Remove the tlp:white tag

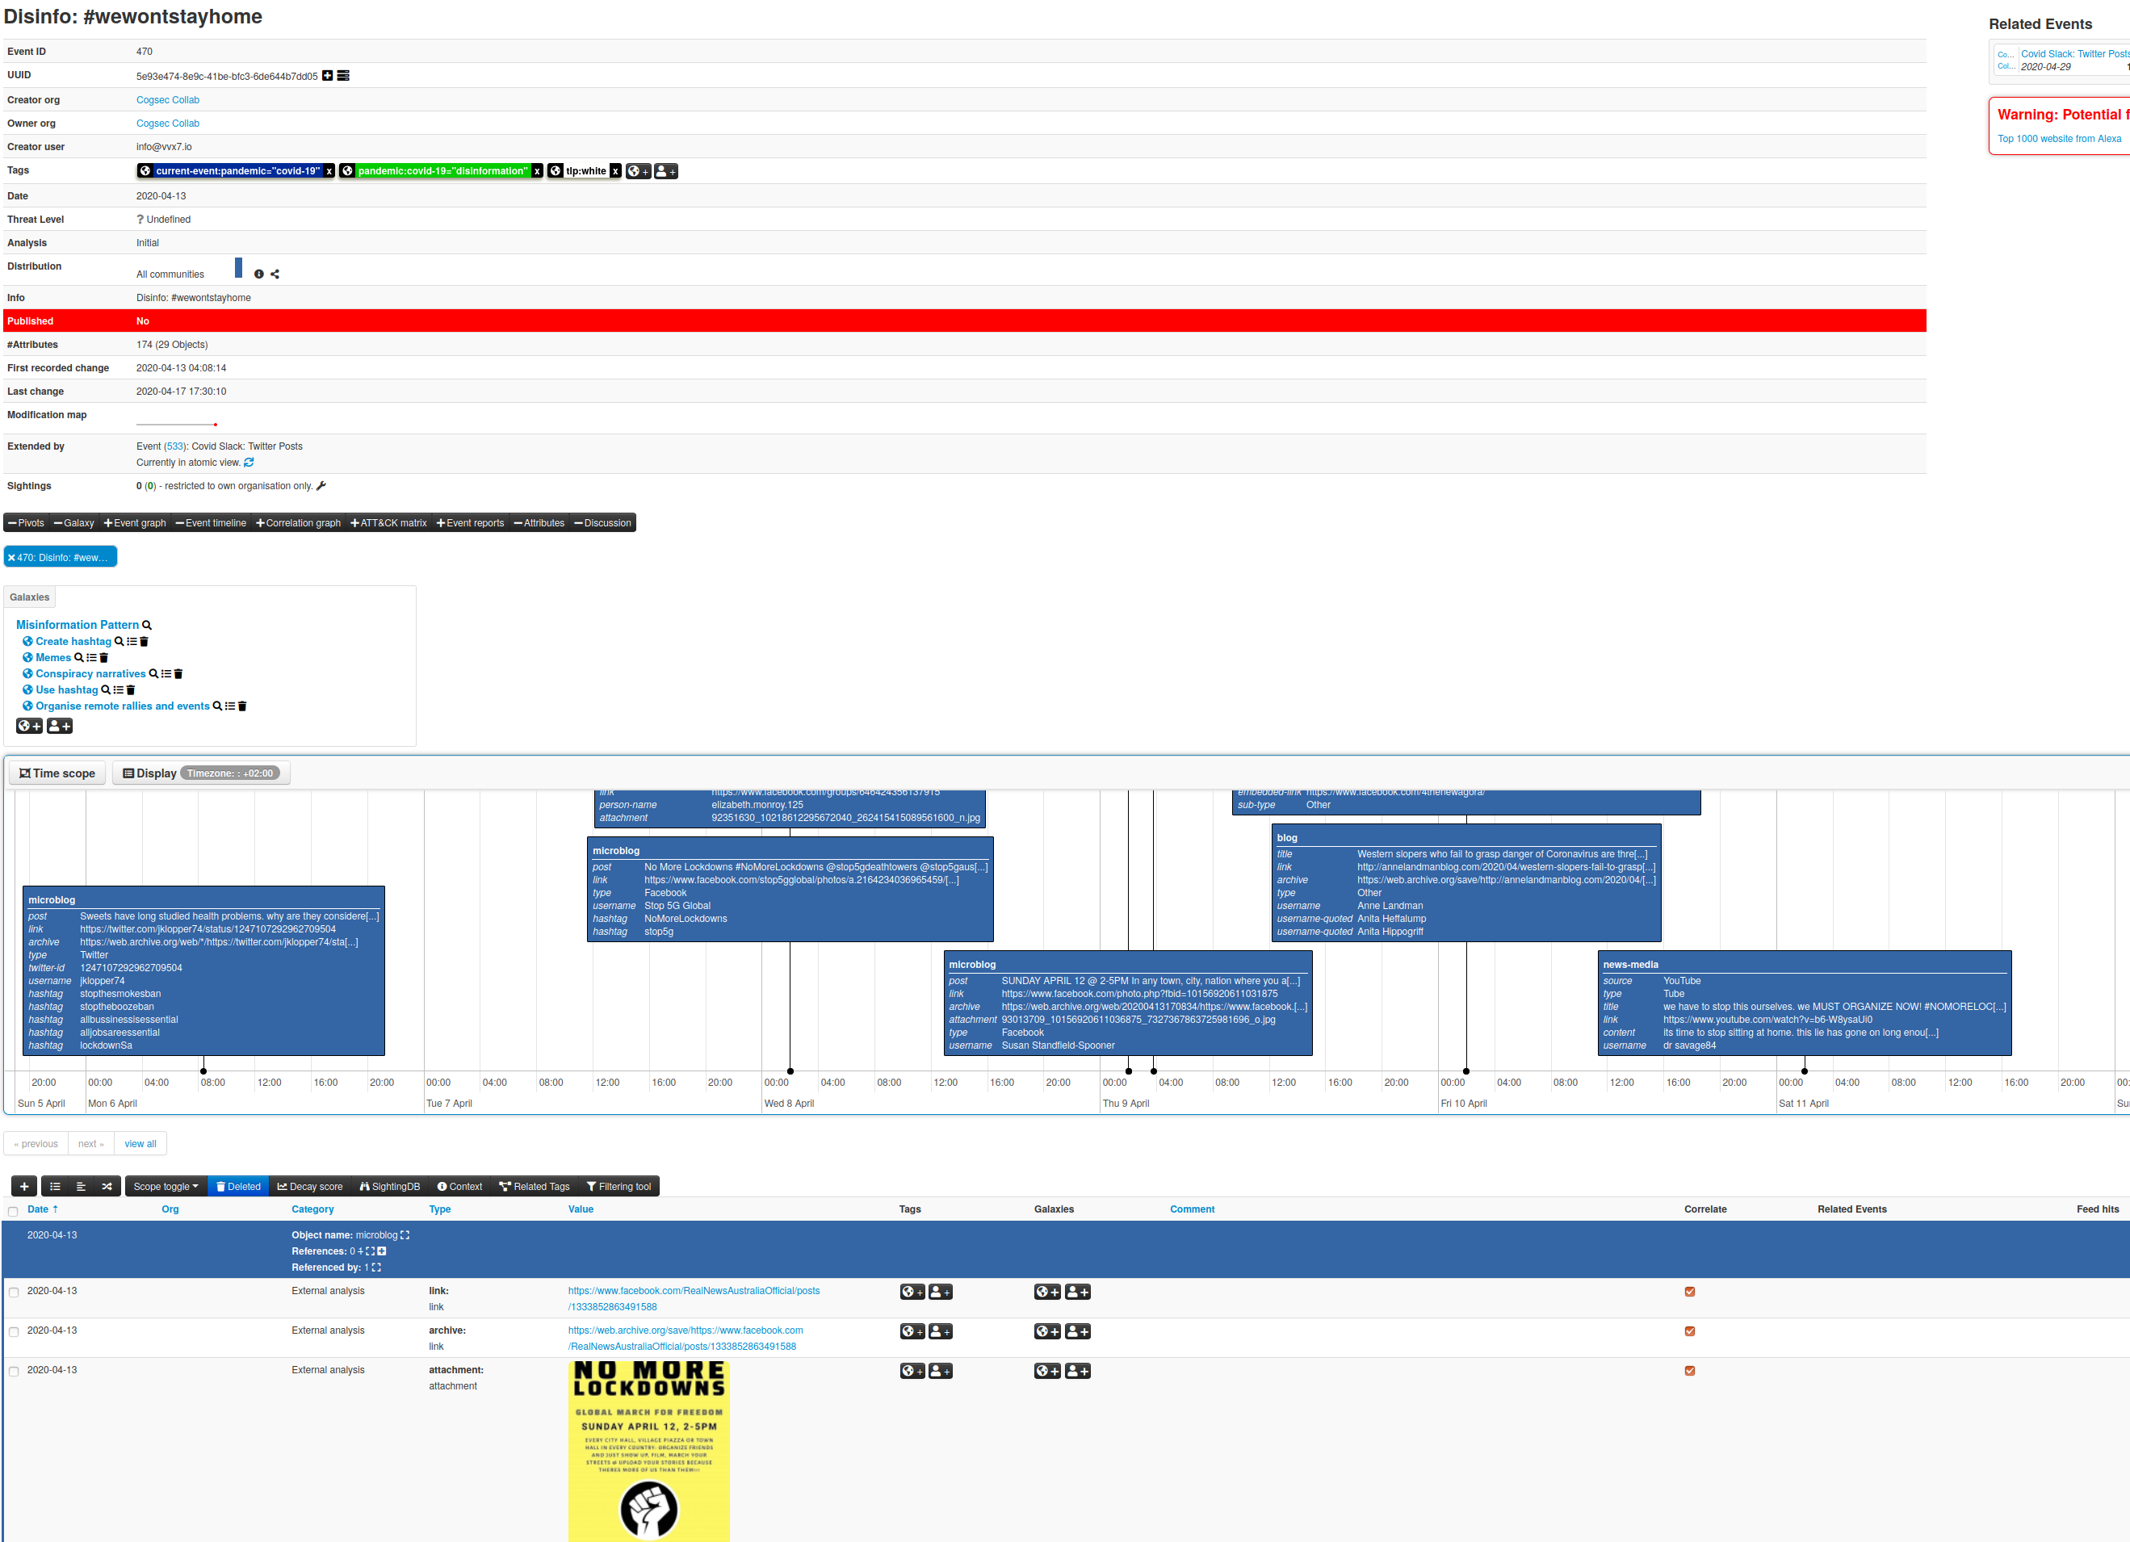click(615, 171)
